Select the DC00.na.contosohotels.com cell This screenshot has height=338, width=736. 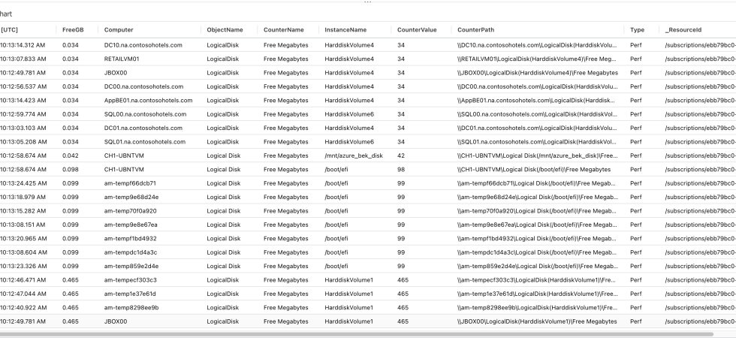tap(143, 86)
